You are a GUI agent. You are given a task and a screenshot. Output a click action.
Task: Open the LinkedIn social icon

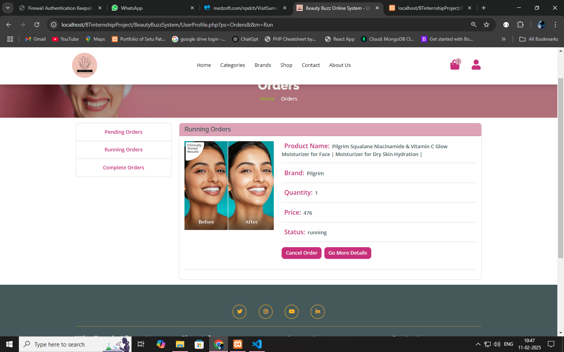(318, 312)
